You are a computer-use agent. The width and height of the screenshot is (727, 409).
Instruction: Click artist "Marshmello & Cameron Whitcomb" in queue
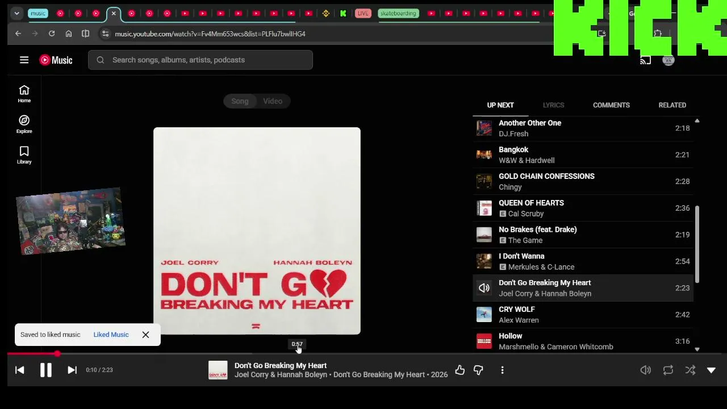tap(556, 347)
